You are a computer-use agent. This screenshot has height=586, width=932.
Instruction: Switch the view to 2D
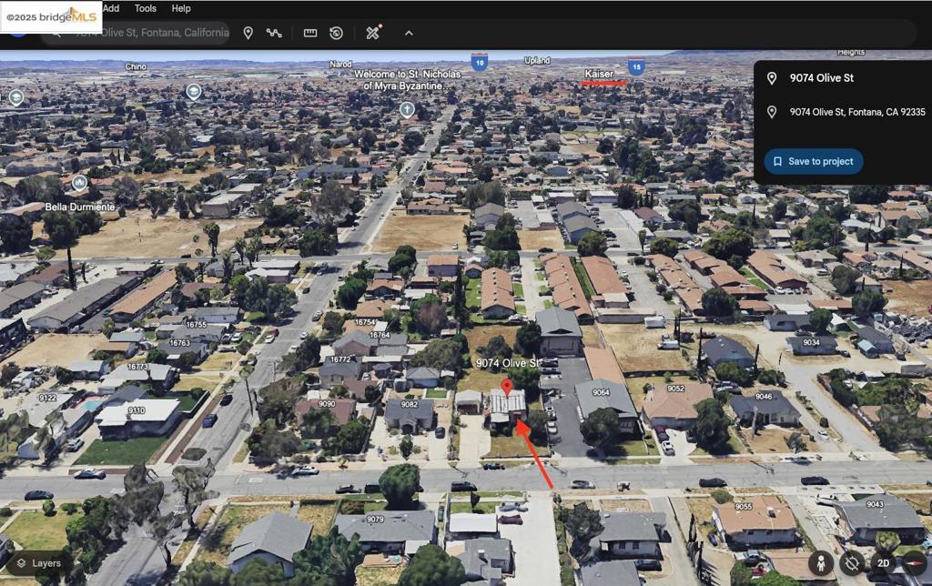pos(881,564)
